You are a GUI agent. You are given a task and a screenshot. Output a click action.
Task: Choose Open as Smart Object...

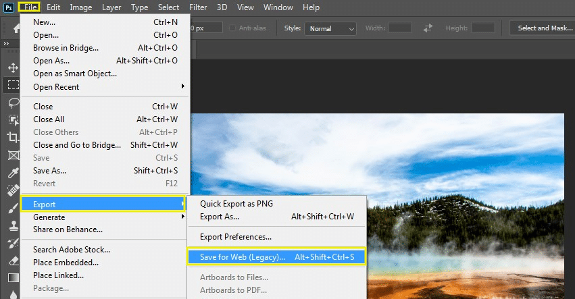105,74
